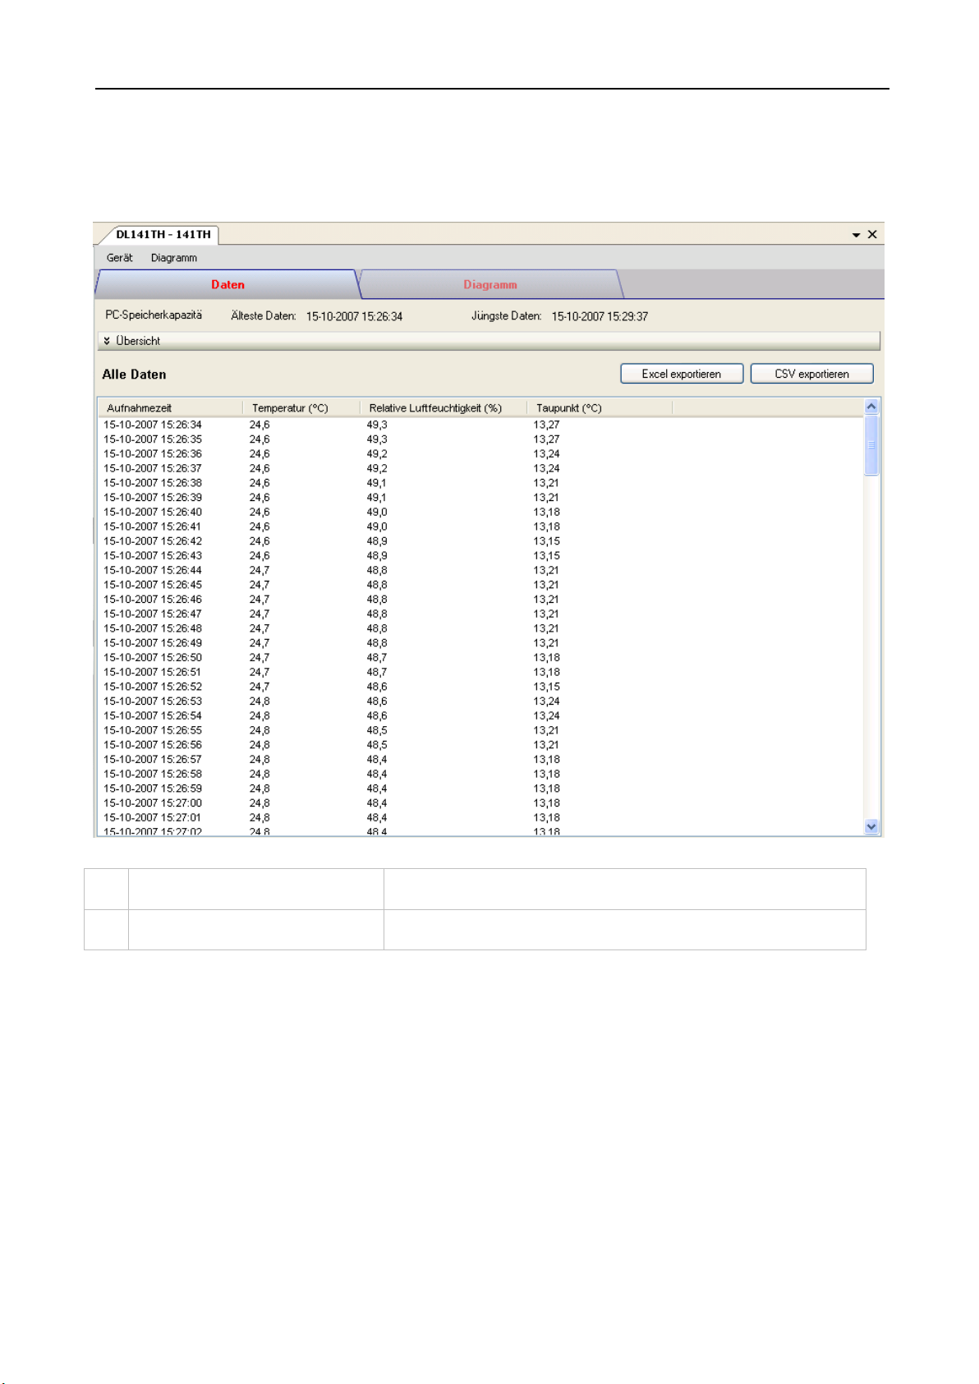Close the DL141TH document panel
979x1384 pixels.
(872, 235)
